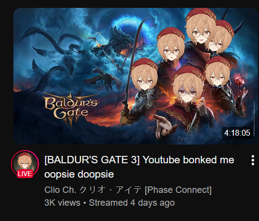Click 'Streamed 4 days ago' text
This screenshot has height=221, width=259.
[x=132, y=203]
